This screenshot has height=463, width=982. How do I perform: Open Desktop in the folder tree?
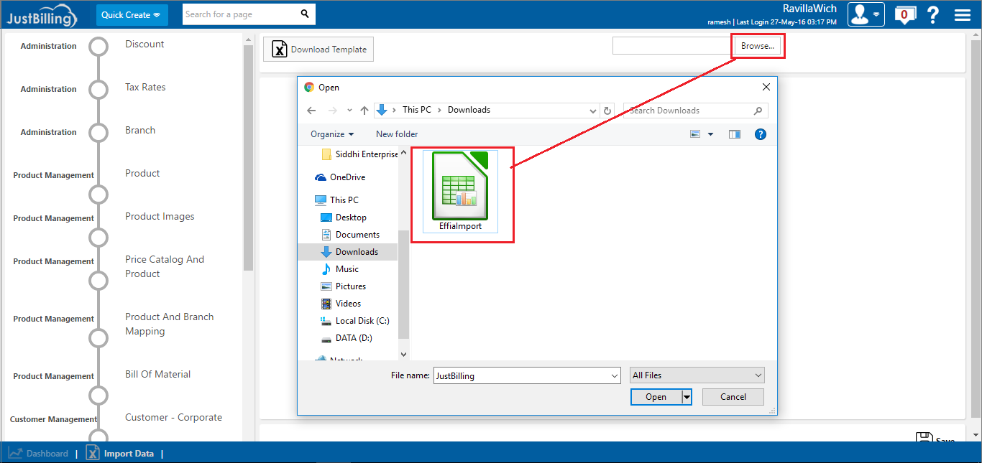coord(351,218)
